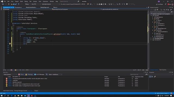Toggle the 0 of 35 Messages filter button
This screenshot has height=97, width=174.
39,74
